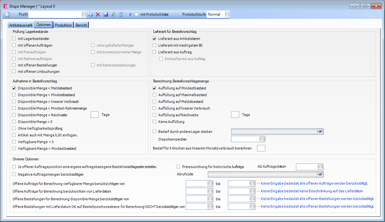The width and height of the screenshot is (385, 222).
Task: Uncheck 'Lieferant aus Artikelstamm'
Action: coord(155,39)
